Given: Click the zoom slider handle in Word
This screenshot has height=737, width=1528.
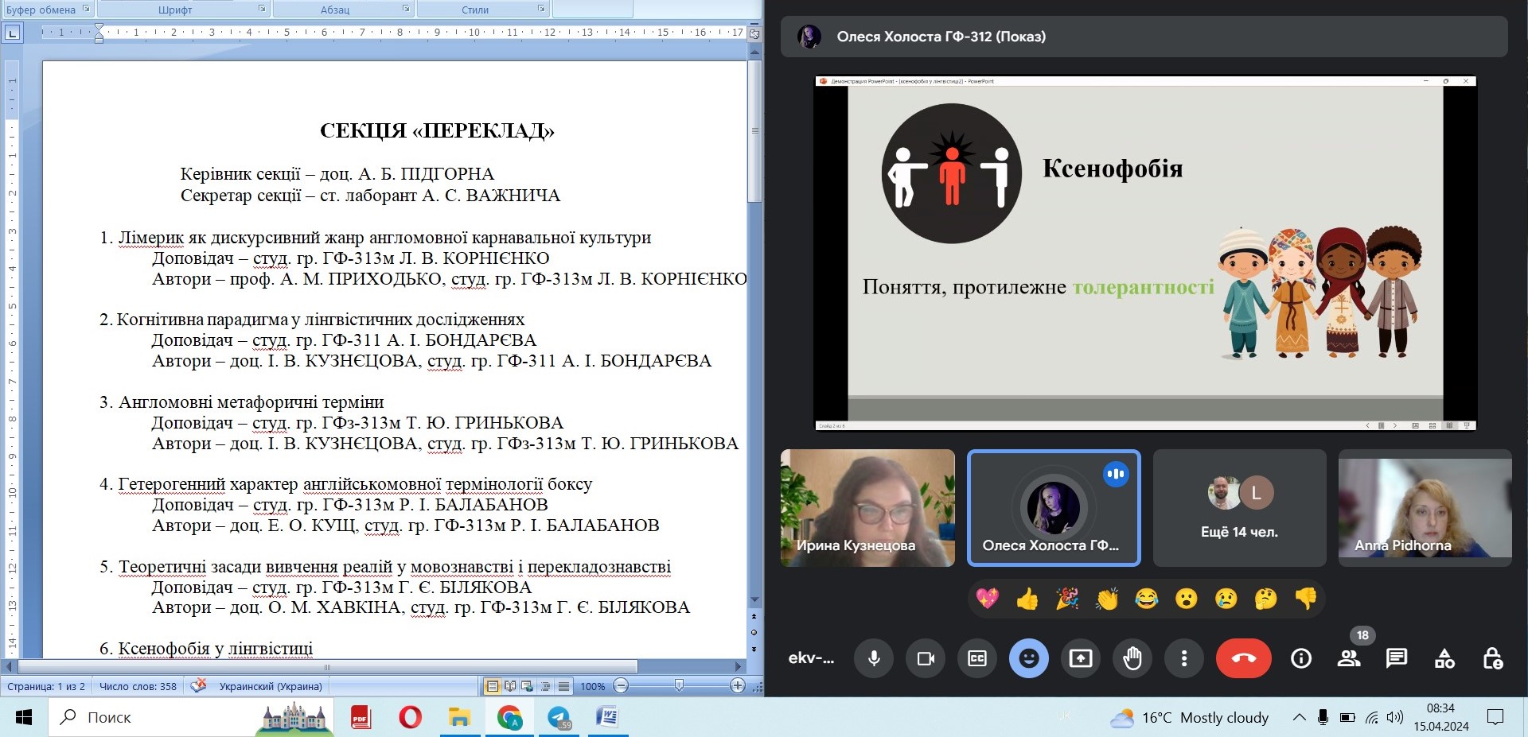Looking at the screenshot, I should (x=679, y=685).
